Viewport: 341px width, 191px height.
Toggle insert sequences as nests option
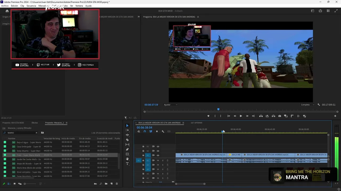(x=139, y=132)
